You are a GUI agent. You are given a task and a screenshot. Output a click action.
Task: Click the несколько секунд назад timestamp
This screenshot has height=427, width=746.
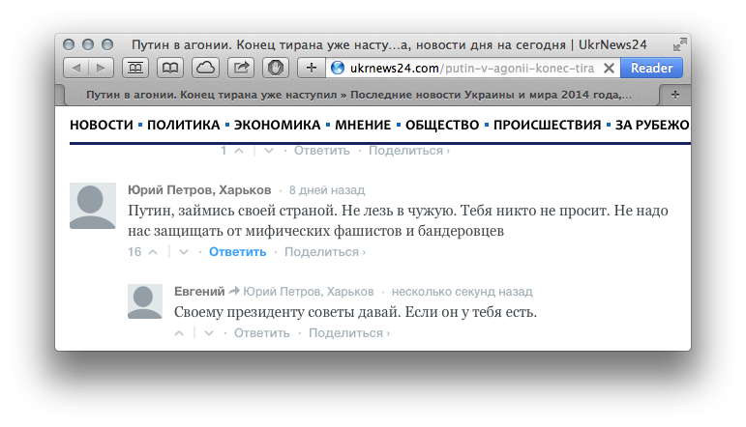click(x=462, y=291)
